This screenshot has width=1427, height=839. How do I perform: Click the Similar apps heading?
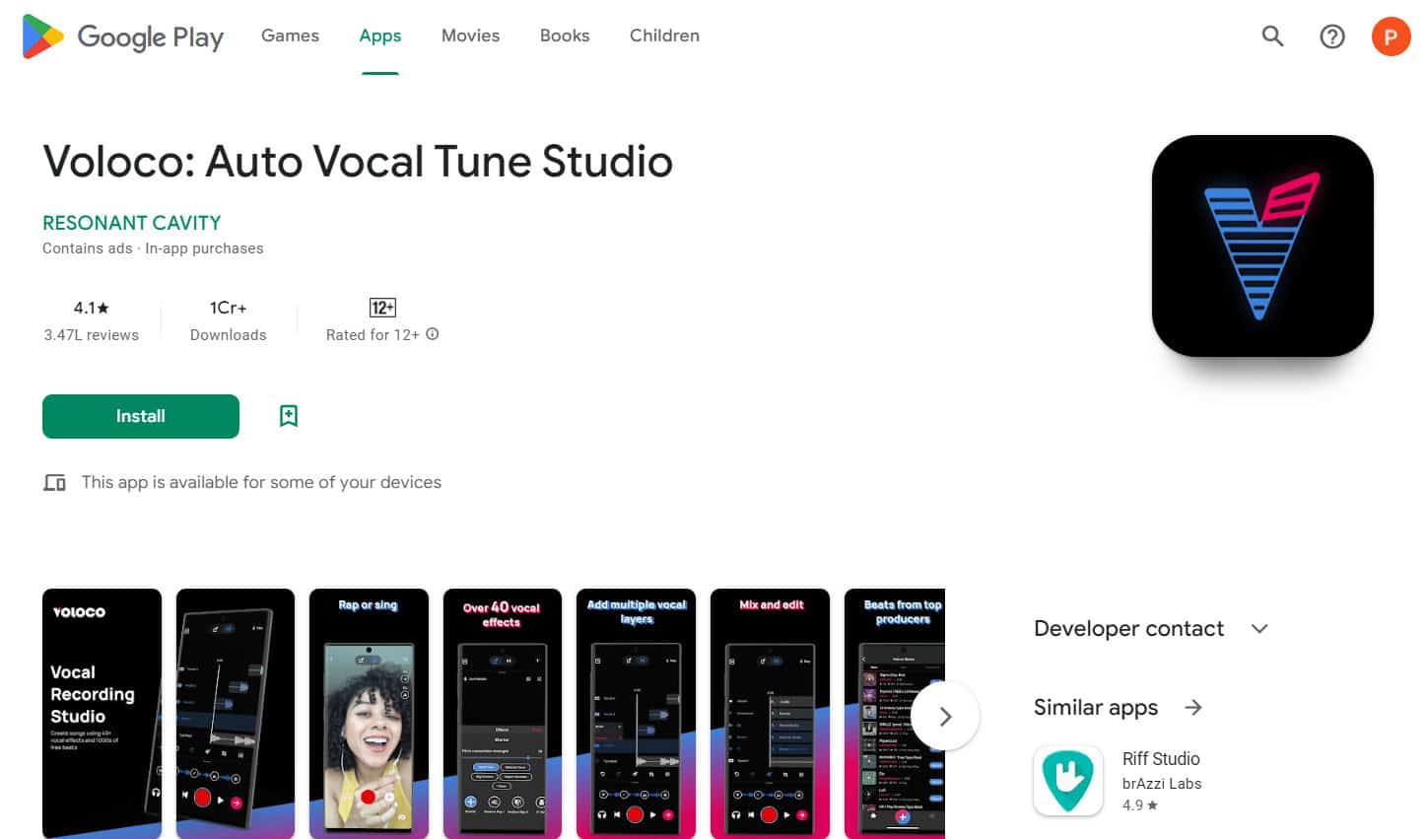point(1096,707)
